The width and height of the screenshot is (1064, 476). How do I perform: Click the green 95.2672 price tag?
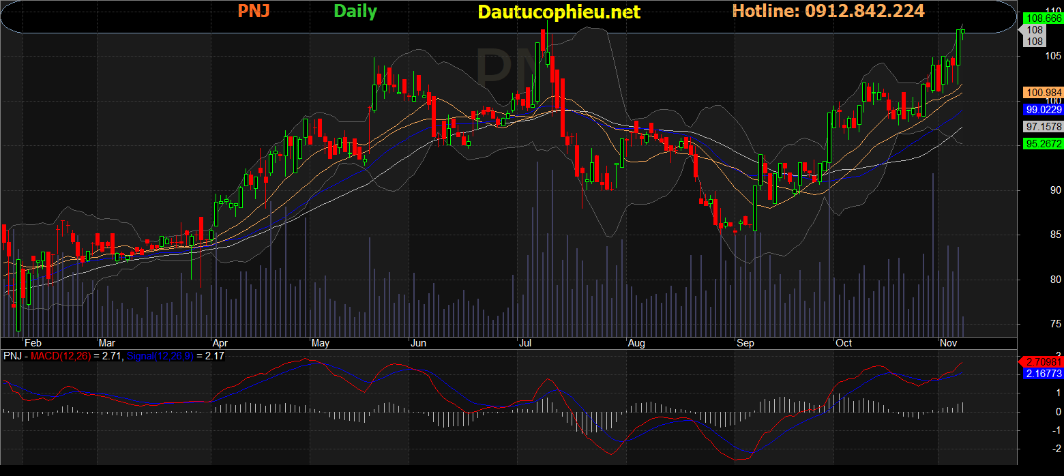(1043, 143)
